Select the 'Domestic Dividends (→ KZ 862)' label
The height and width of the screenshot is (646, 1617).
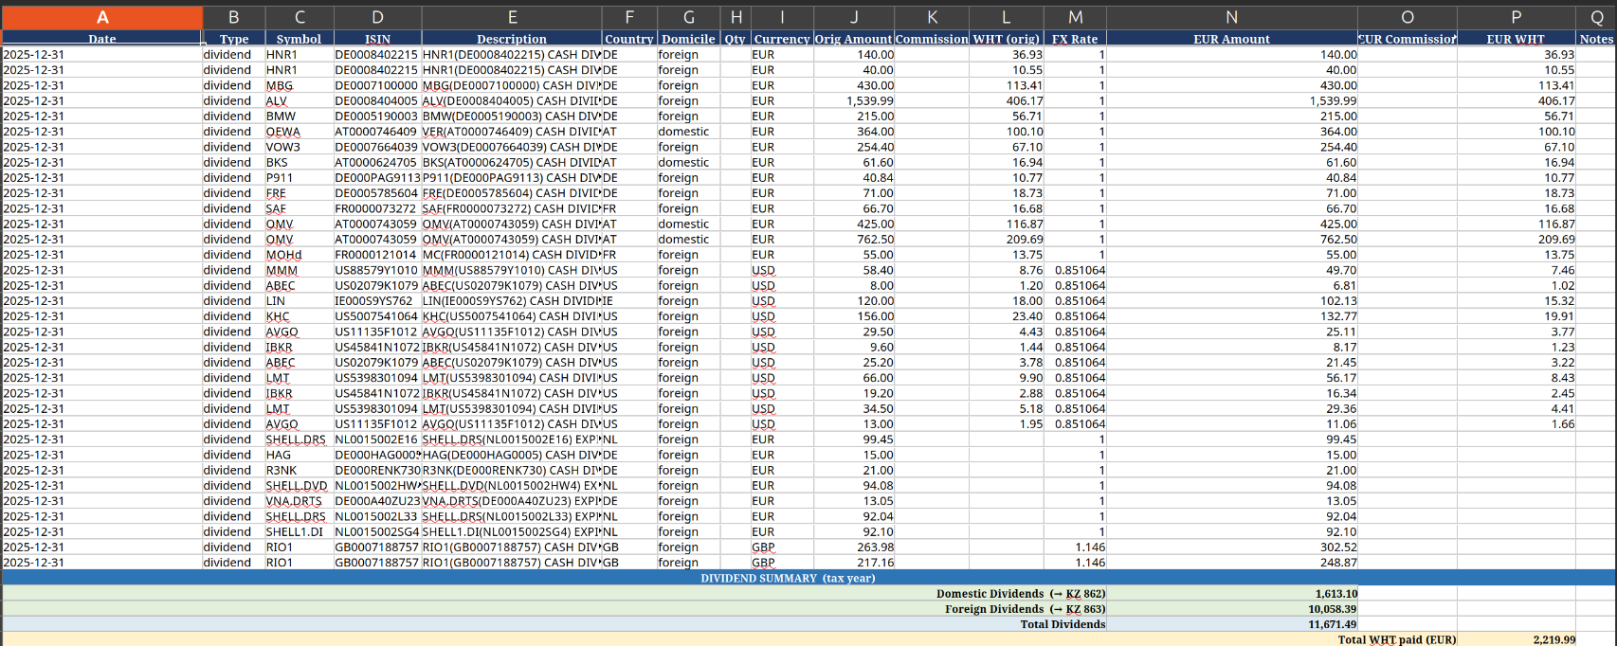tap(1020, 594)
